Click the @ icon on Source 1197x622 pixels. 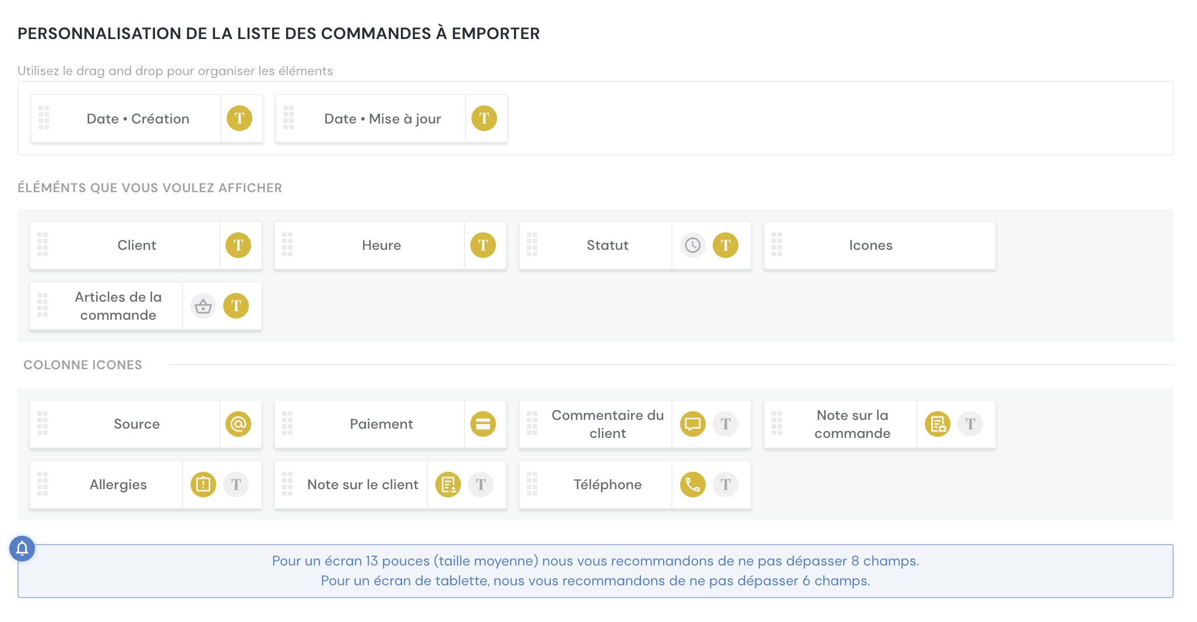point(237,424)
